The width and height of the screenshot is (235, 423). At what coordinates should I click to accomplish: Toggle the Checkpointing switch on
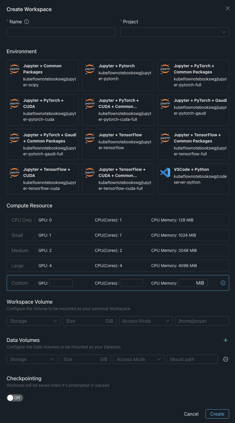(x=15, y=398)
